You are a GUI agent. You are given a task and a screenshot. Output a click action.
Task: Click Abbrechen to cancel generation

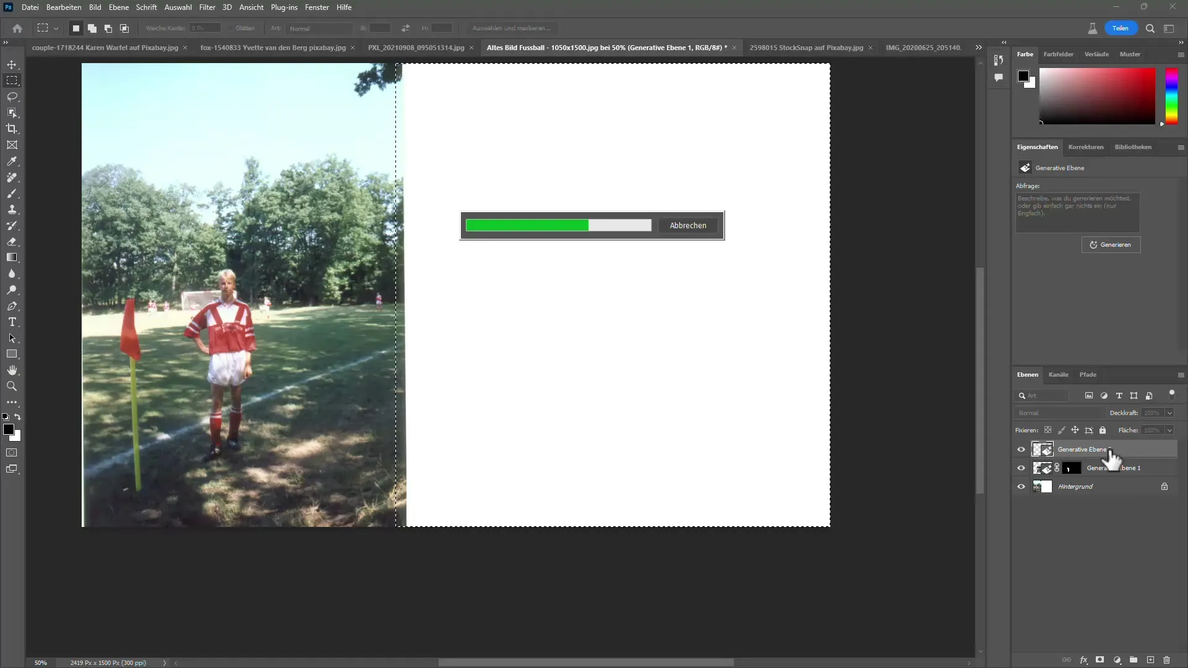point(688,225)
